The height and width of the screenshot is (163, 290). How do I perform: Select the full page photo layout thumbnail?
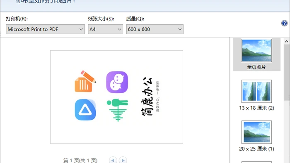point(256,50)
